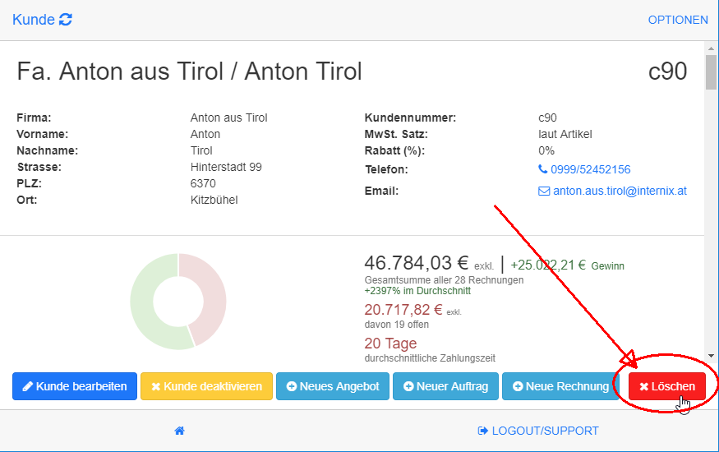This screenshot has width=719, height=452.
Task: Click the city value Kitzbühel
Action: [x=214, y=200]
